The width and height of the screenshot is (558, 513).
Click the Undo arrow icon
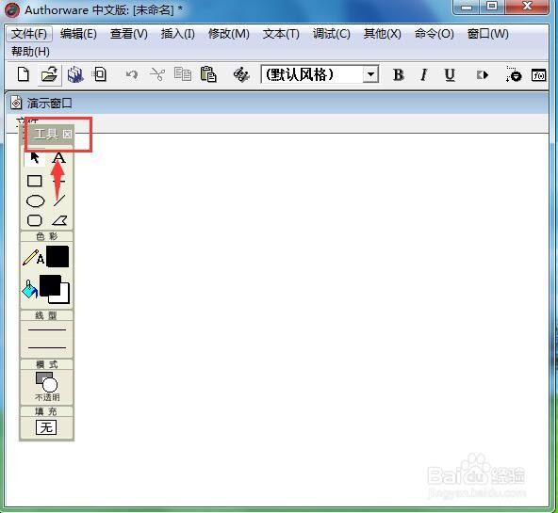pyautogui.click(x=132, y=75)
